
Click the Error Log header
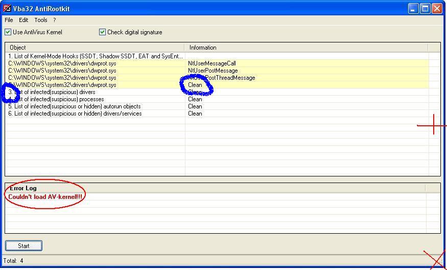(x=215, y=188)
